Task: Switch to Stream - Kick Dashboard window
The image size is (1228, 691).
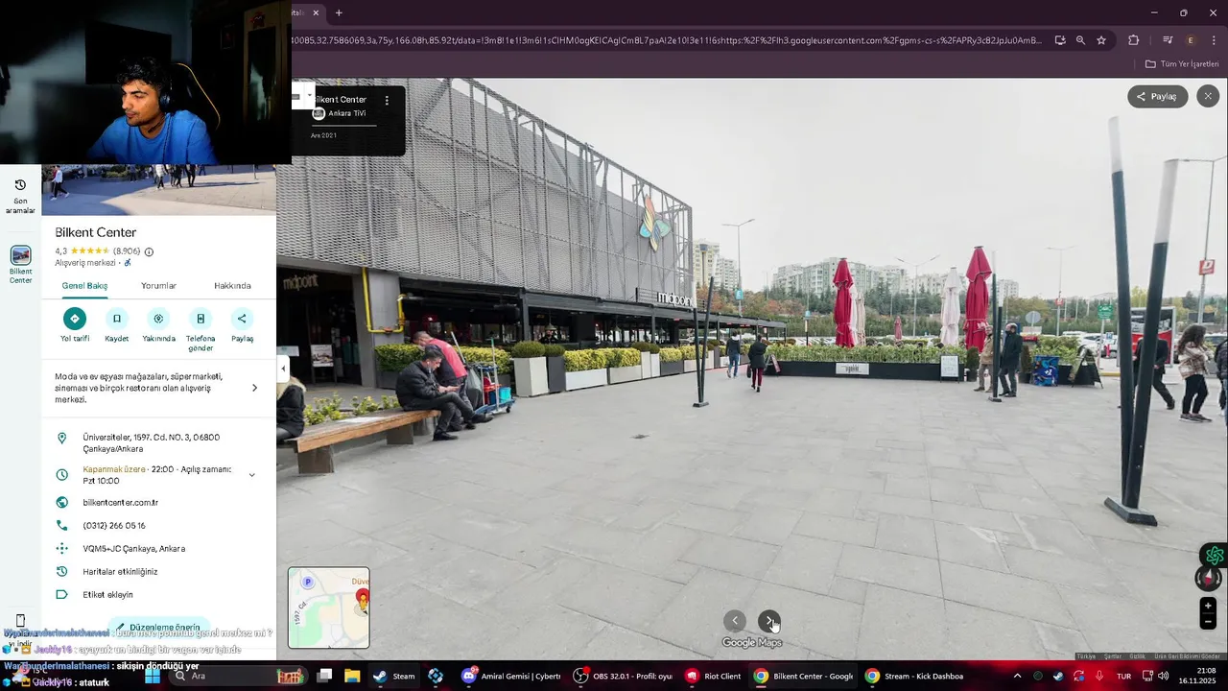Action: click(x=915, y=676)
